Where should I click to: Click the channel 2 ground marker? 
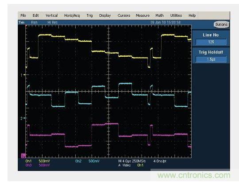click(x=23, y=118)
